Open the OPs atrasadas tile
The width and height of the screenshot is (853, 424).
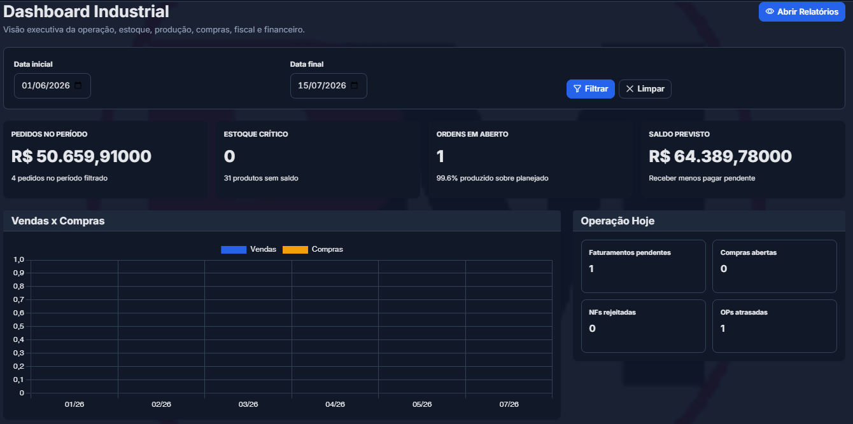coord(775,326)
